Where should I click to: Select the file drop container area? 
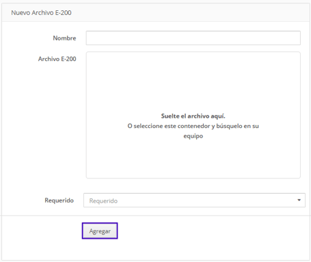click(193, 115)
